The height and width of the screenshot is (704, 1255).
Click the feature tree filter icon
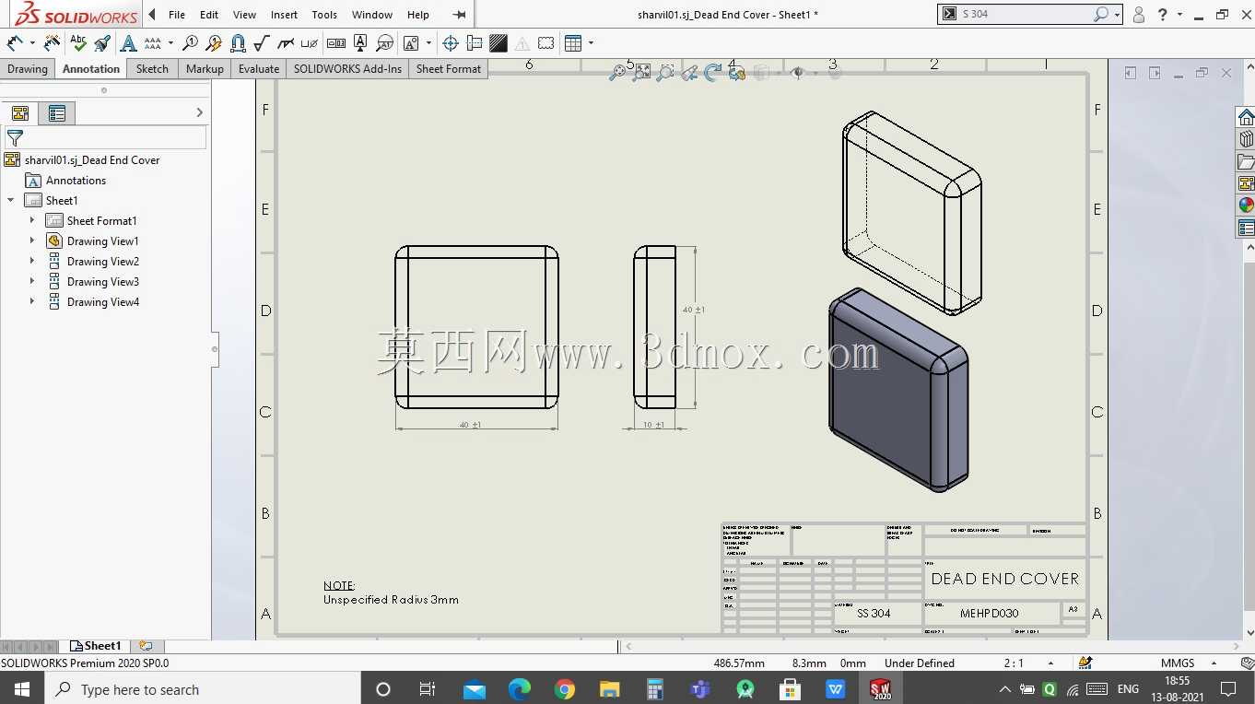coord(15,138)
